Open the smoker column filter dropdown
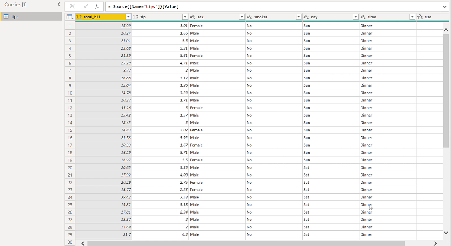The width and height of the screenshot is (451, 246). pyautogui.click(x=299, y=17)
